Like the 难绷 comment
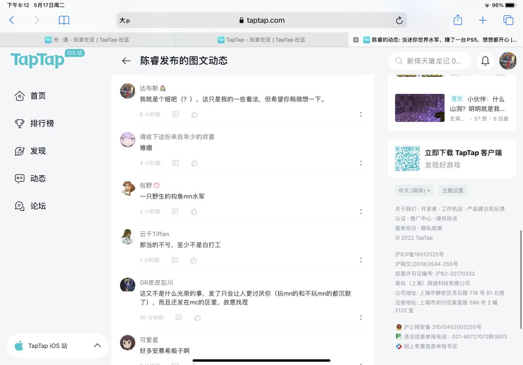The width and height of the screenshot is (523, 365). [195, 163]
